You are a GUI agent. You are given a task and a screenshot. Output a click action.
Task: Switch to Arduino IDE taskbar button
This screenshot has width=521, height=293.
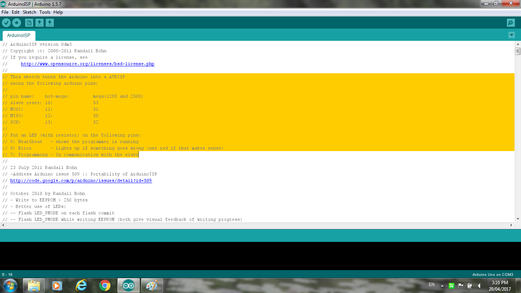tap(129, 285)
